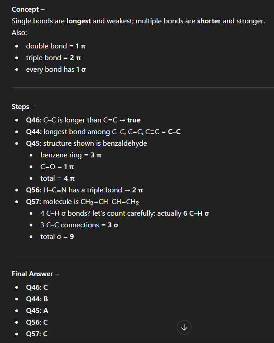Click the "total σ = 9" sub-bullet
Viewport: 274px width, 343px height.
tap(57, 237)
